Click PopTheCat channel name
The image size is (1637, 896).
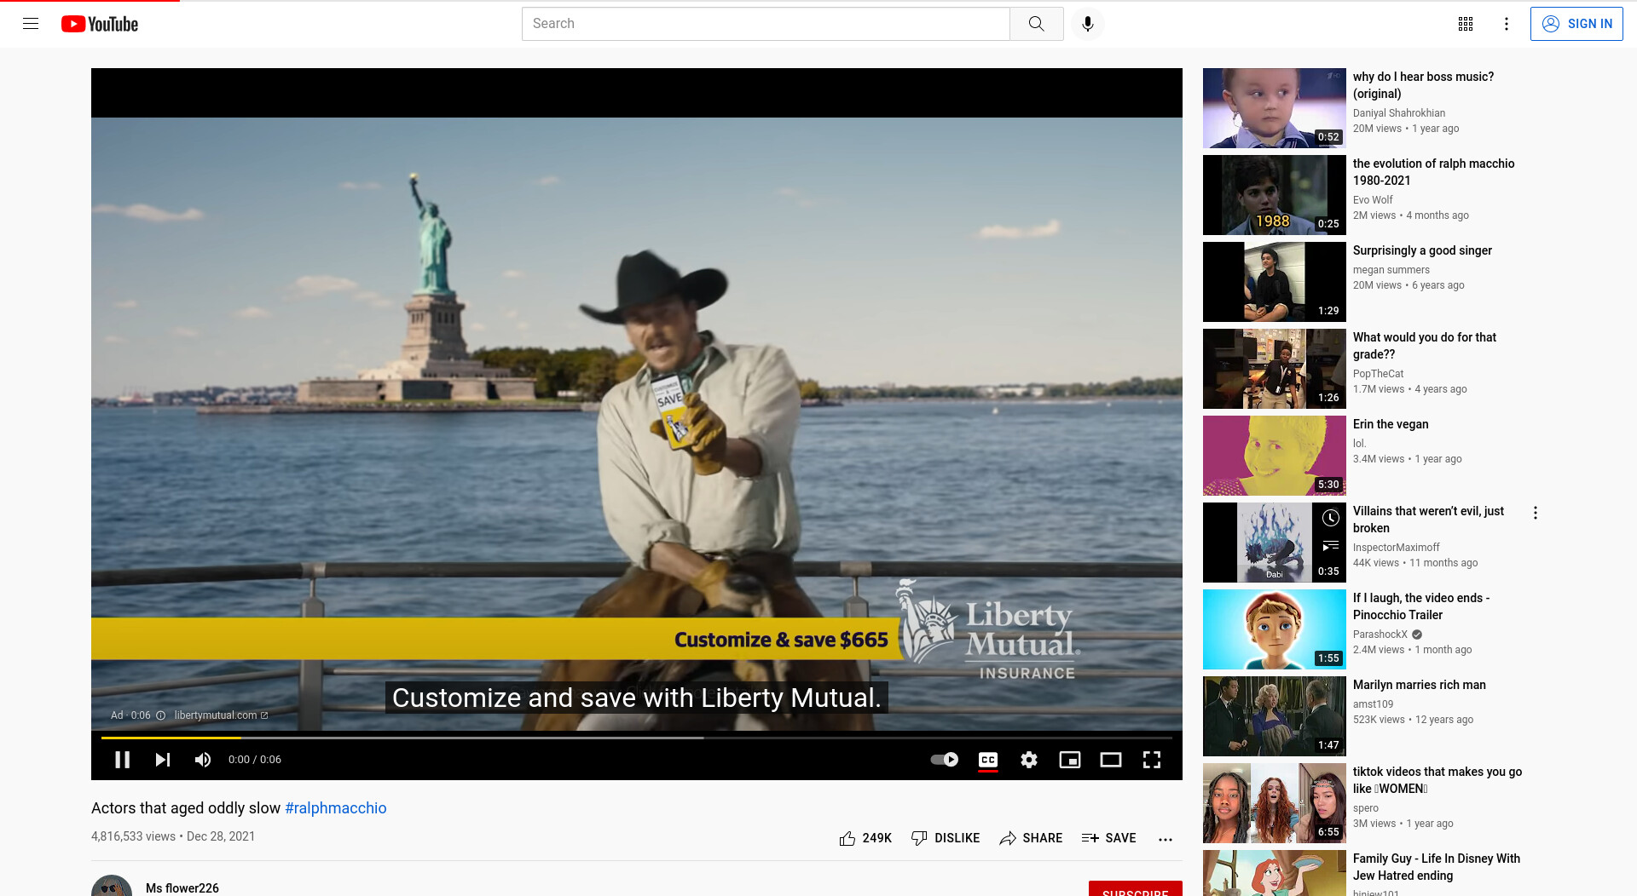click(1378, 374)
